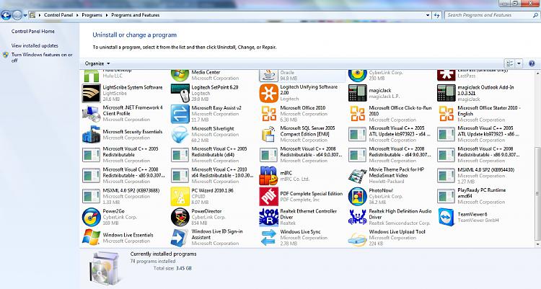Select the LightScribe System Software icon

(x=91, y=93)
